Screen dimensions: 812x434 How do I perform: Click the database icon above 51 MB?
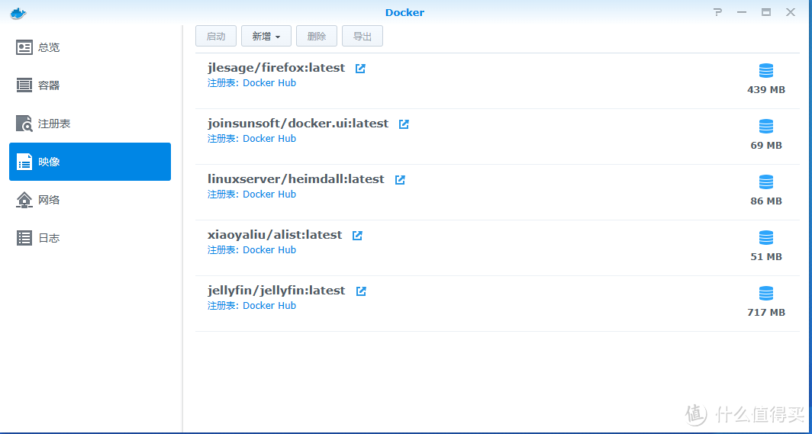tap(766, 238)
